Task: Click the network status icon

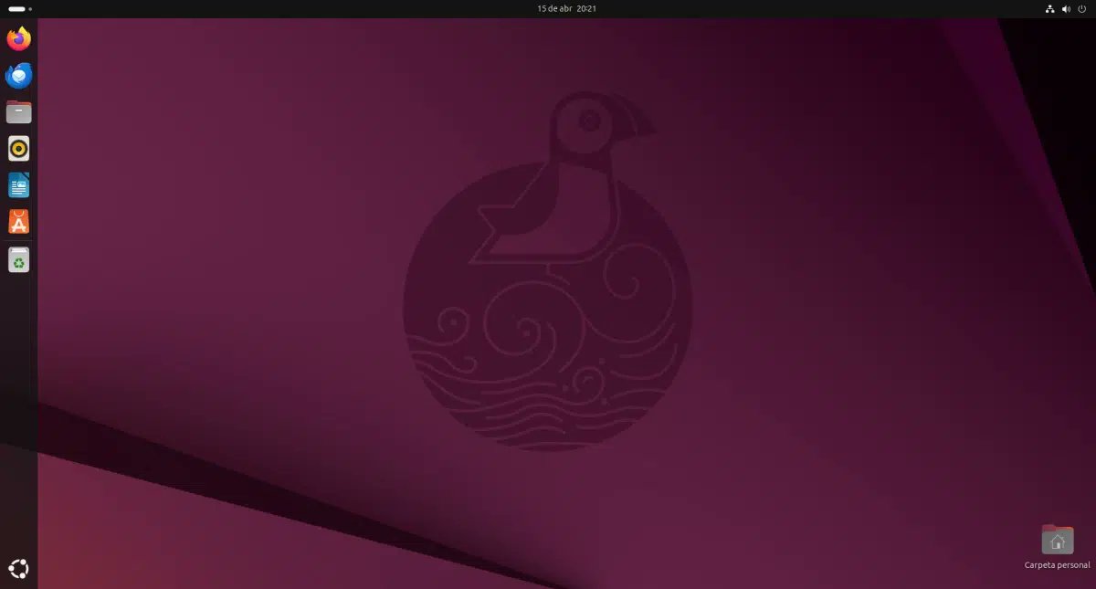Action: 1049,8
